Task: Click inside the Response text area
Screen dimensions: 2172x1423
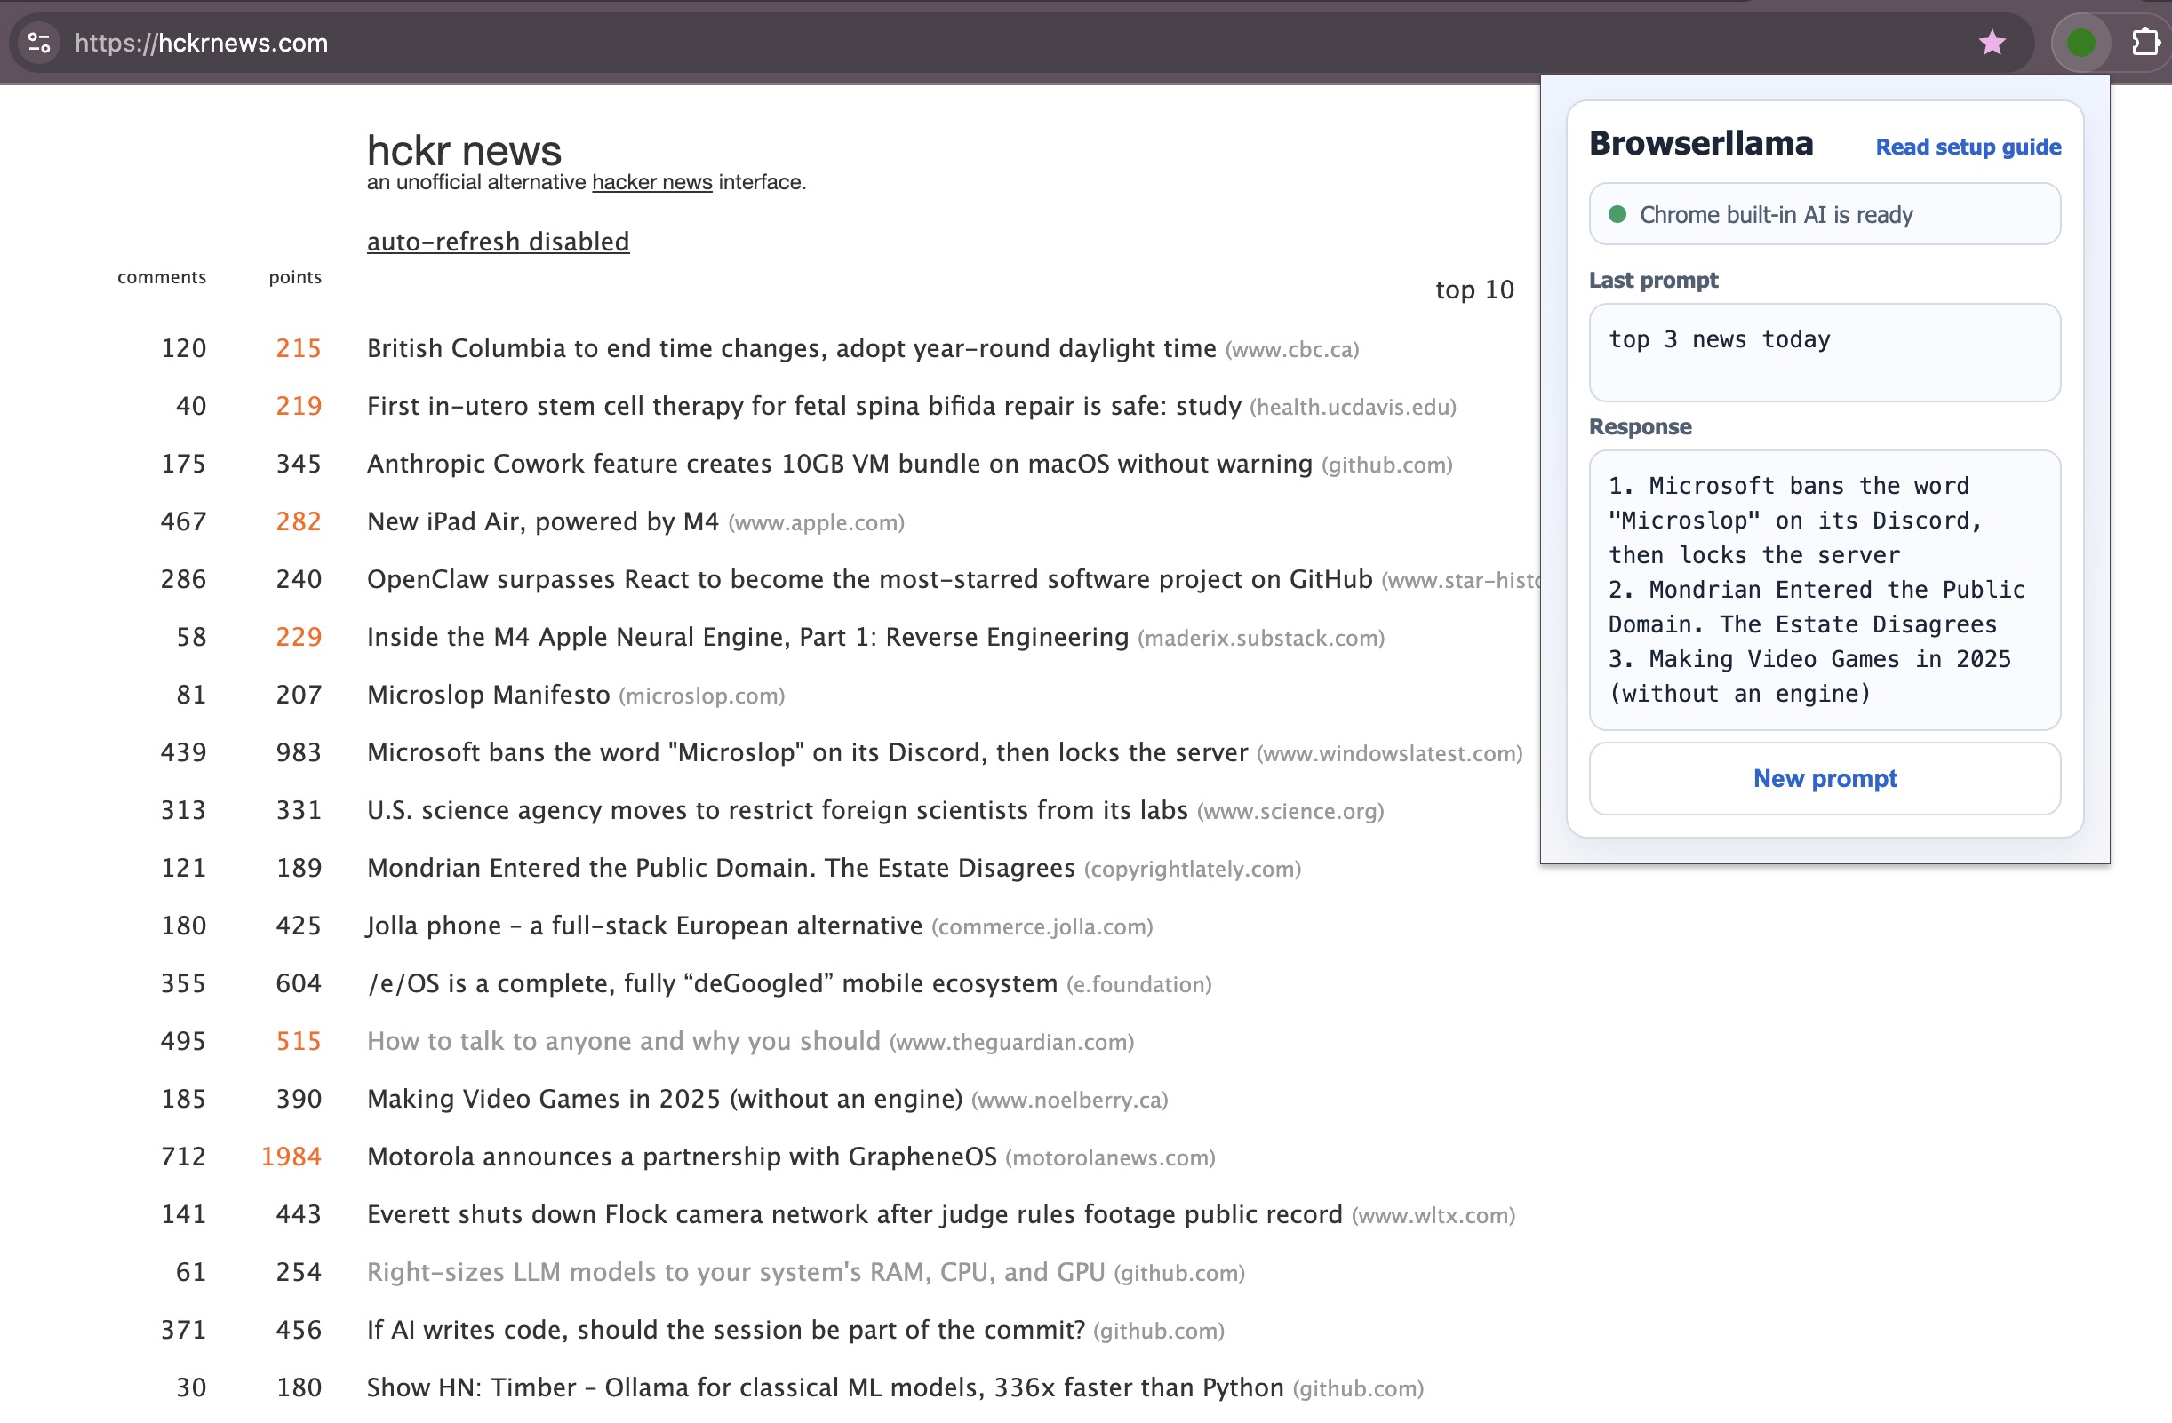Action: point(1824,589)
